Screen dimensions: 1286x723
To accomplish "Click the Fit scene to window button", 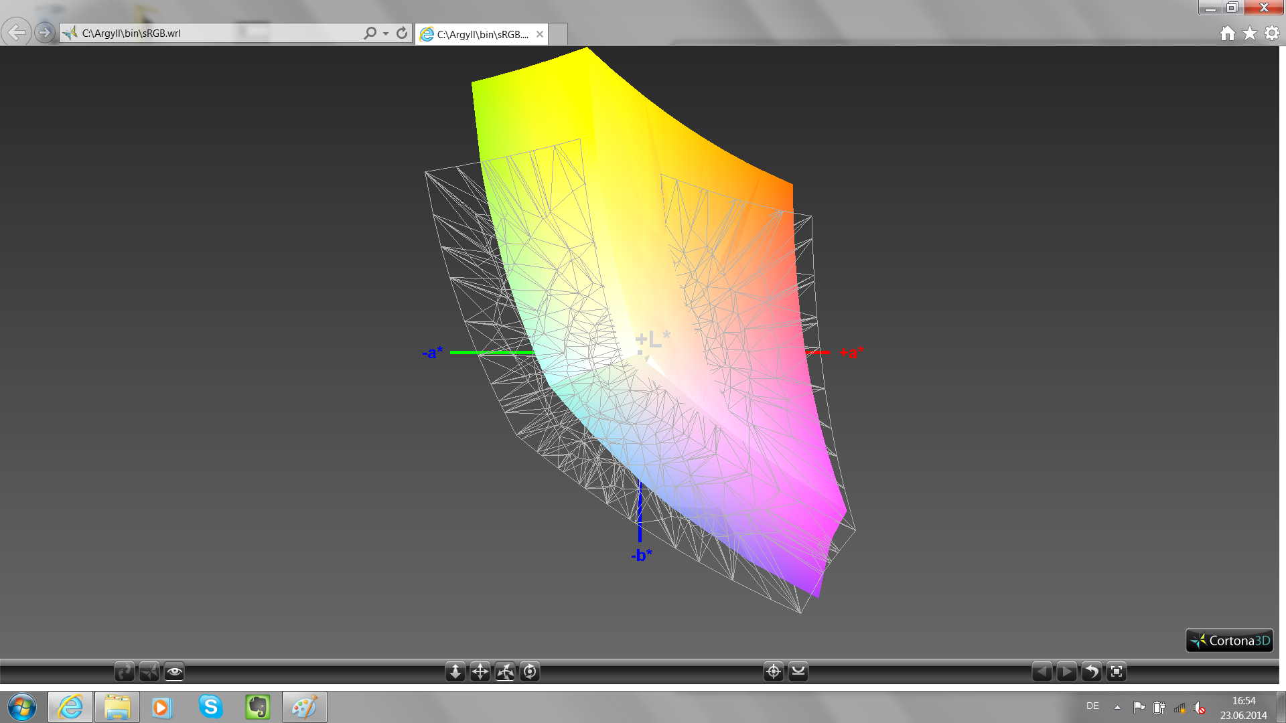I will (1117, 671).
